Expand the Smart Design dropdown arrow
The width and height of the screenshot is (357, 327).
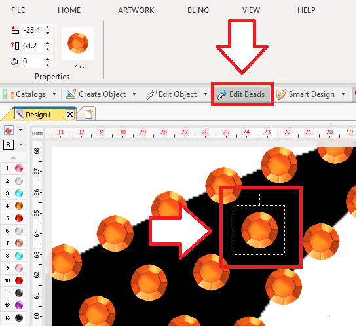point(343,94)
